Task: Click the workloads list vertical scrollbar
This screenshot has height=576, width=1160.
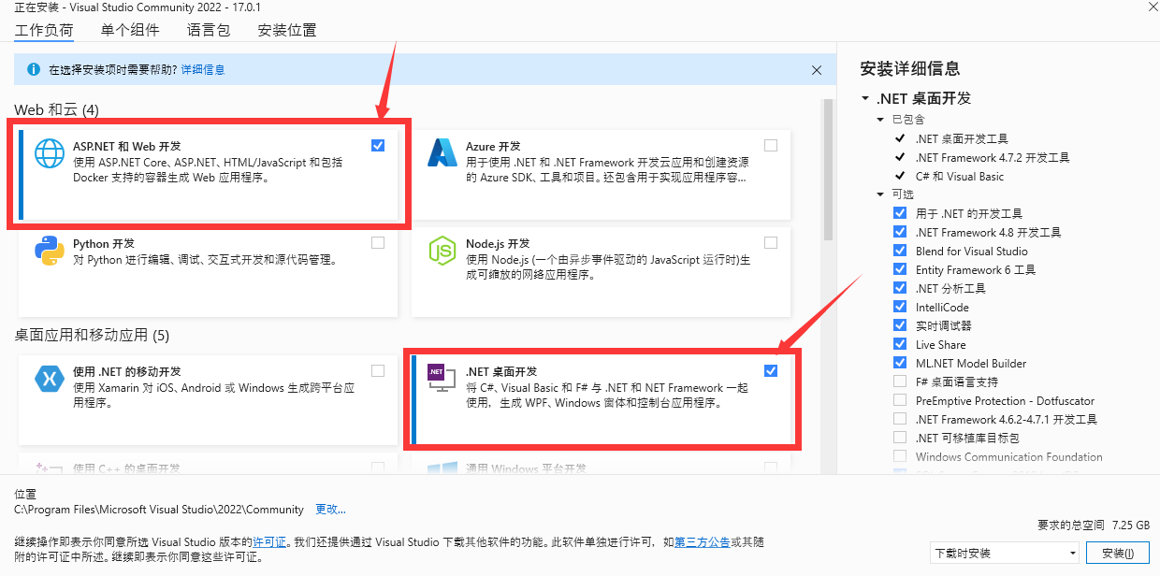Action: (829, 168)
